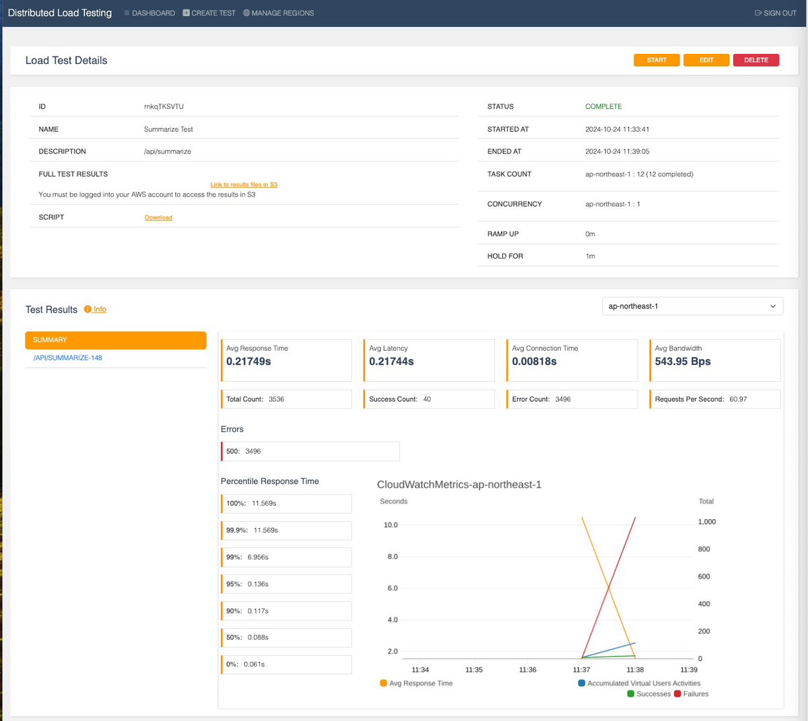This screenshot has width=808, height=721.
Task: Open the Link to results files in S3
Action: pos(243,184)
